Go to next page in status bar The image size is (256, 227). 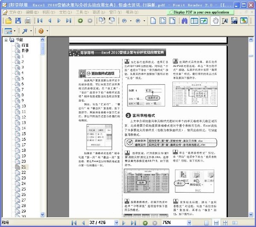[124, 223]
